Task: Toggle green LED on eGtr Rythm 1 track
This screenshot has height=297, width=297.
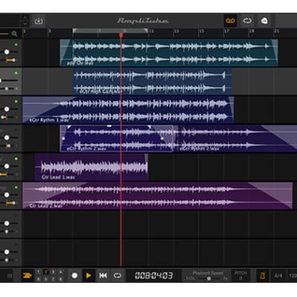Action: (x=16, y=102)
